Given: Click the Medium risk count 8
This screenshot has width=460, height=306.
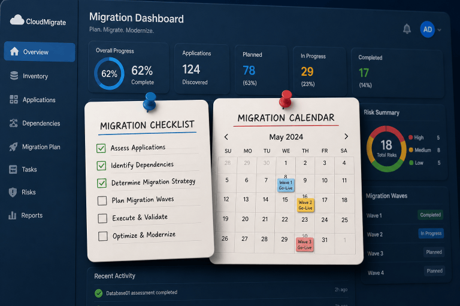Looking at the screenshot, I should (x=438, y=150).
